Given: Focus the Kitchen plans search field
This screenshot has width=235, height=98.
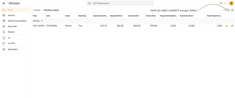Looking at the screenshot, I should coord(120,3).
